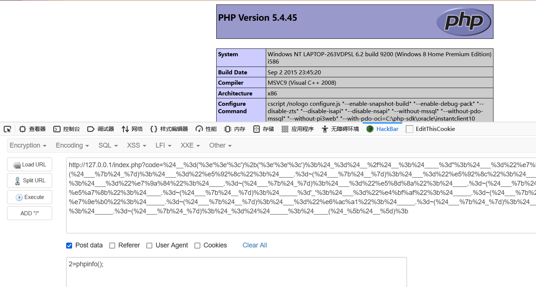This screenshot has height=287, width=536.
Task: Uncheck the Post data checkbox
Action: [x=69, y=245]
